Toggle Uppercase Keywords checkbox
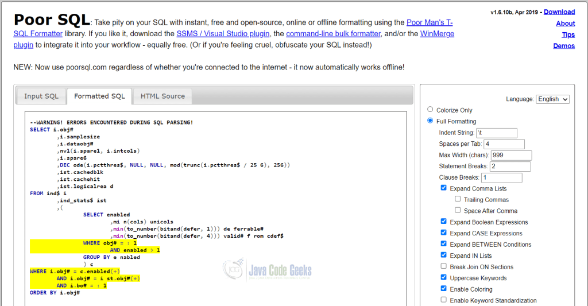The width and height of the screenshot is (588, 306). tap(444, 277)
